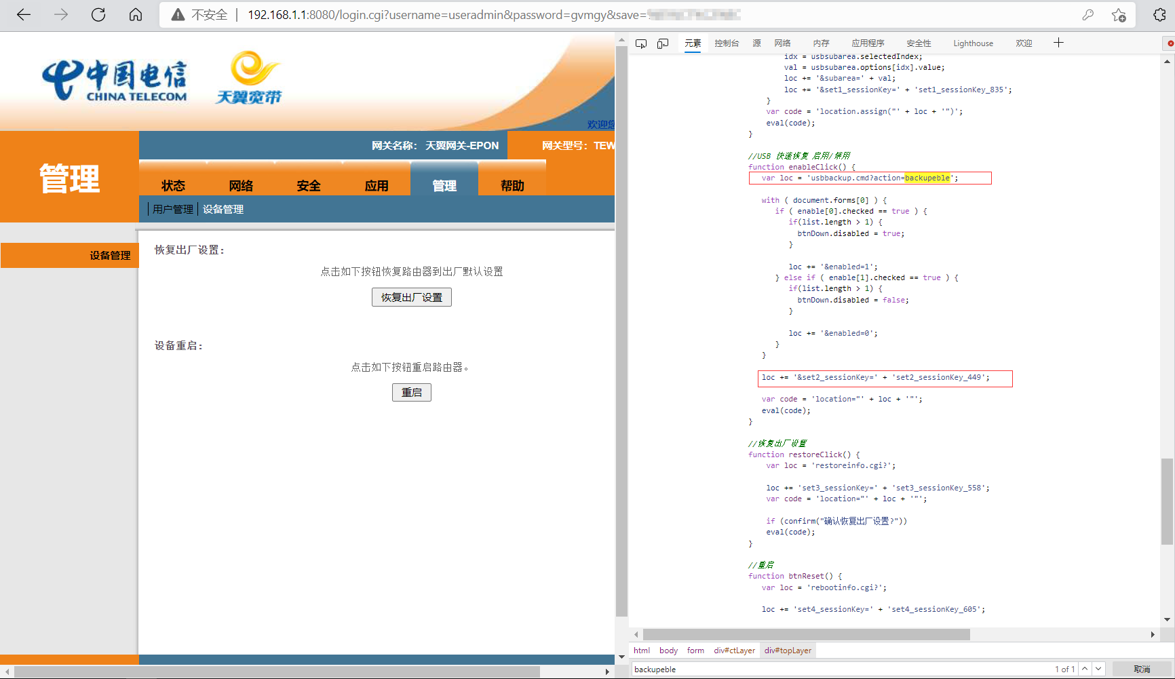
Task: Click the DevTools scrollbar up arrow
Action: [x=1167, y=61]
